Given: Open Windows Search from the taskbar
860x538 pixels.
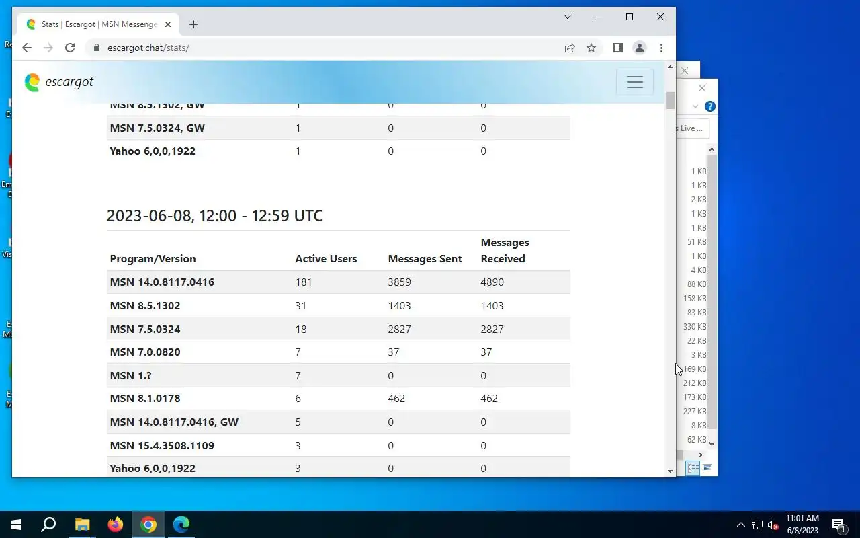Looking at the screenshot, I should pyautogui.click(x=48, y=525).
